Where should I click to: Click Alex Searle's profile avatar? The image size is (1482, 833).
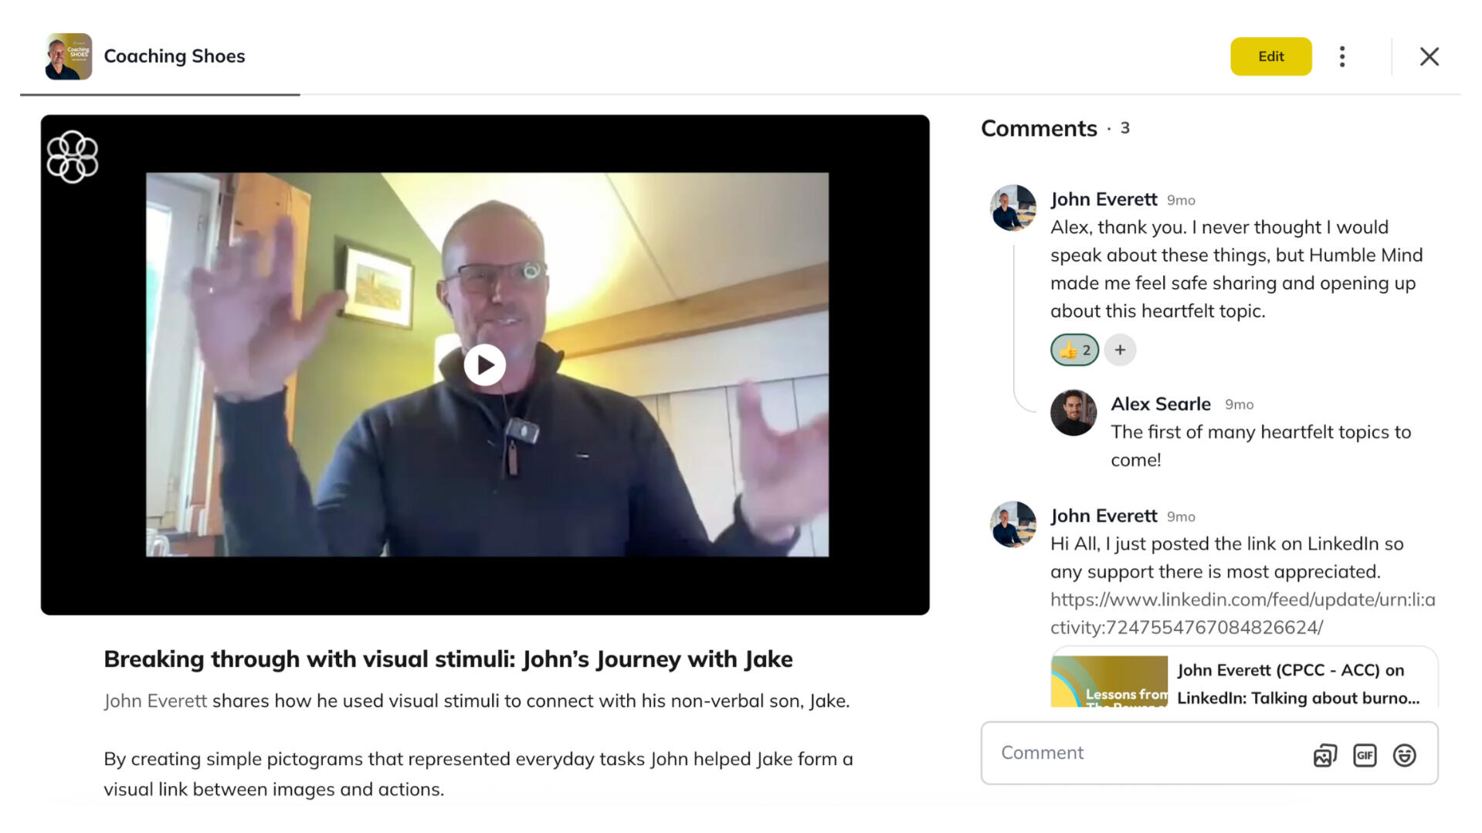coord(1073,413)
